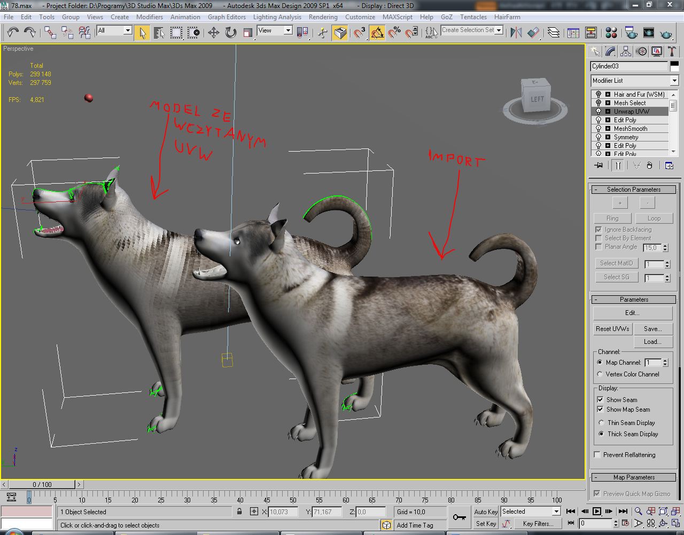Click the Load... button
This screenshot has height=535, width=684.
tap(653, 342)
